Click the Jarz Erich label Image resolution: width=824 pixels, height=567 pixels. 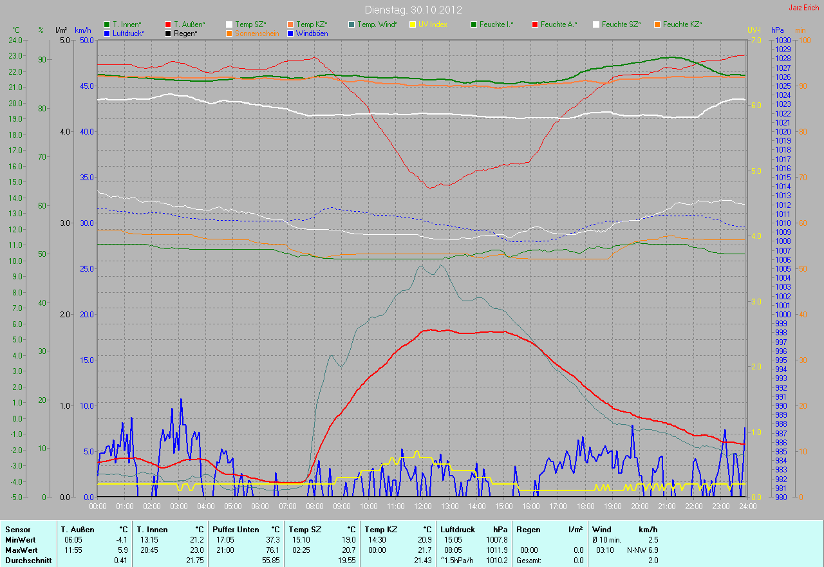(804, 8)
